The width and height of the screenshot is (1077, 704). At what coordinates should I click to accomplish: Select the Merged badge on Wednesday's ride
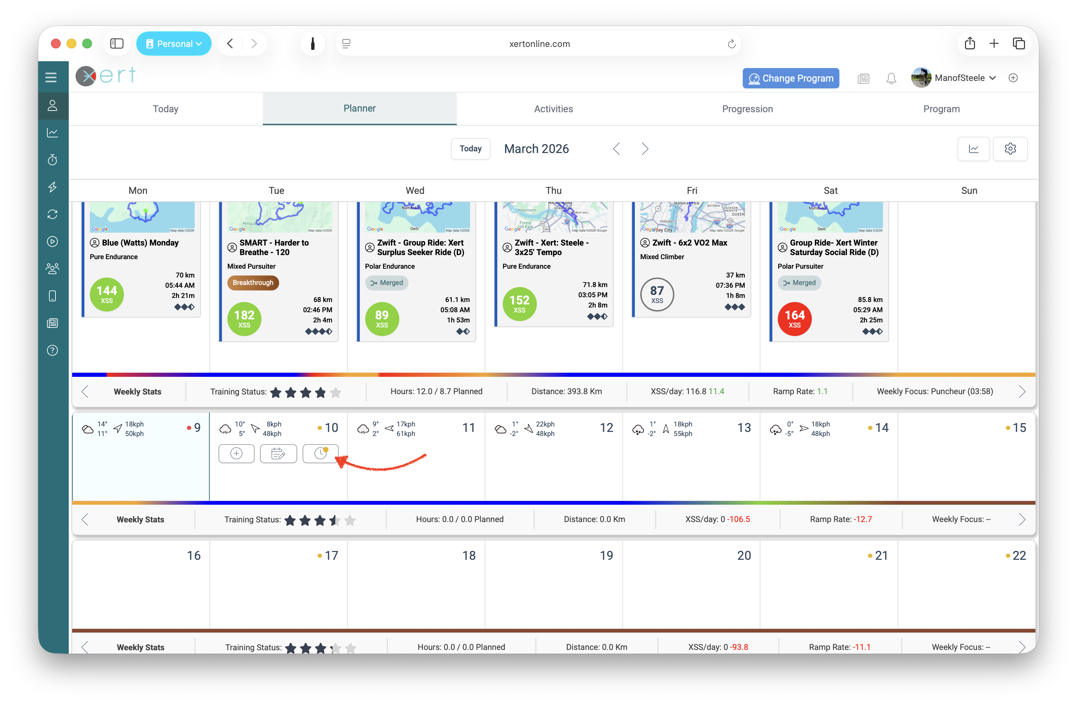point(387,283)
